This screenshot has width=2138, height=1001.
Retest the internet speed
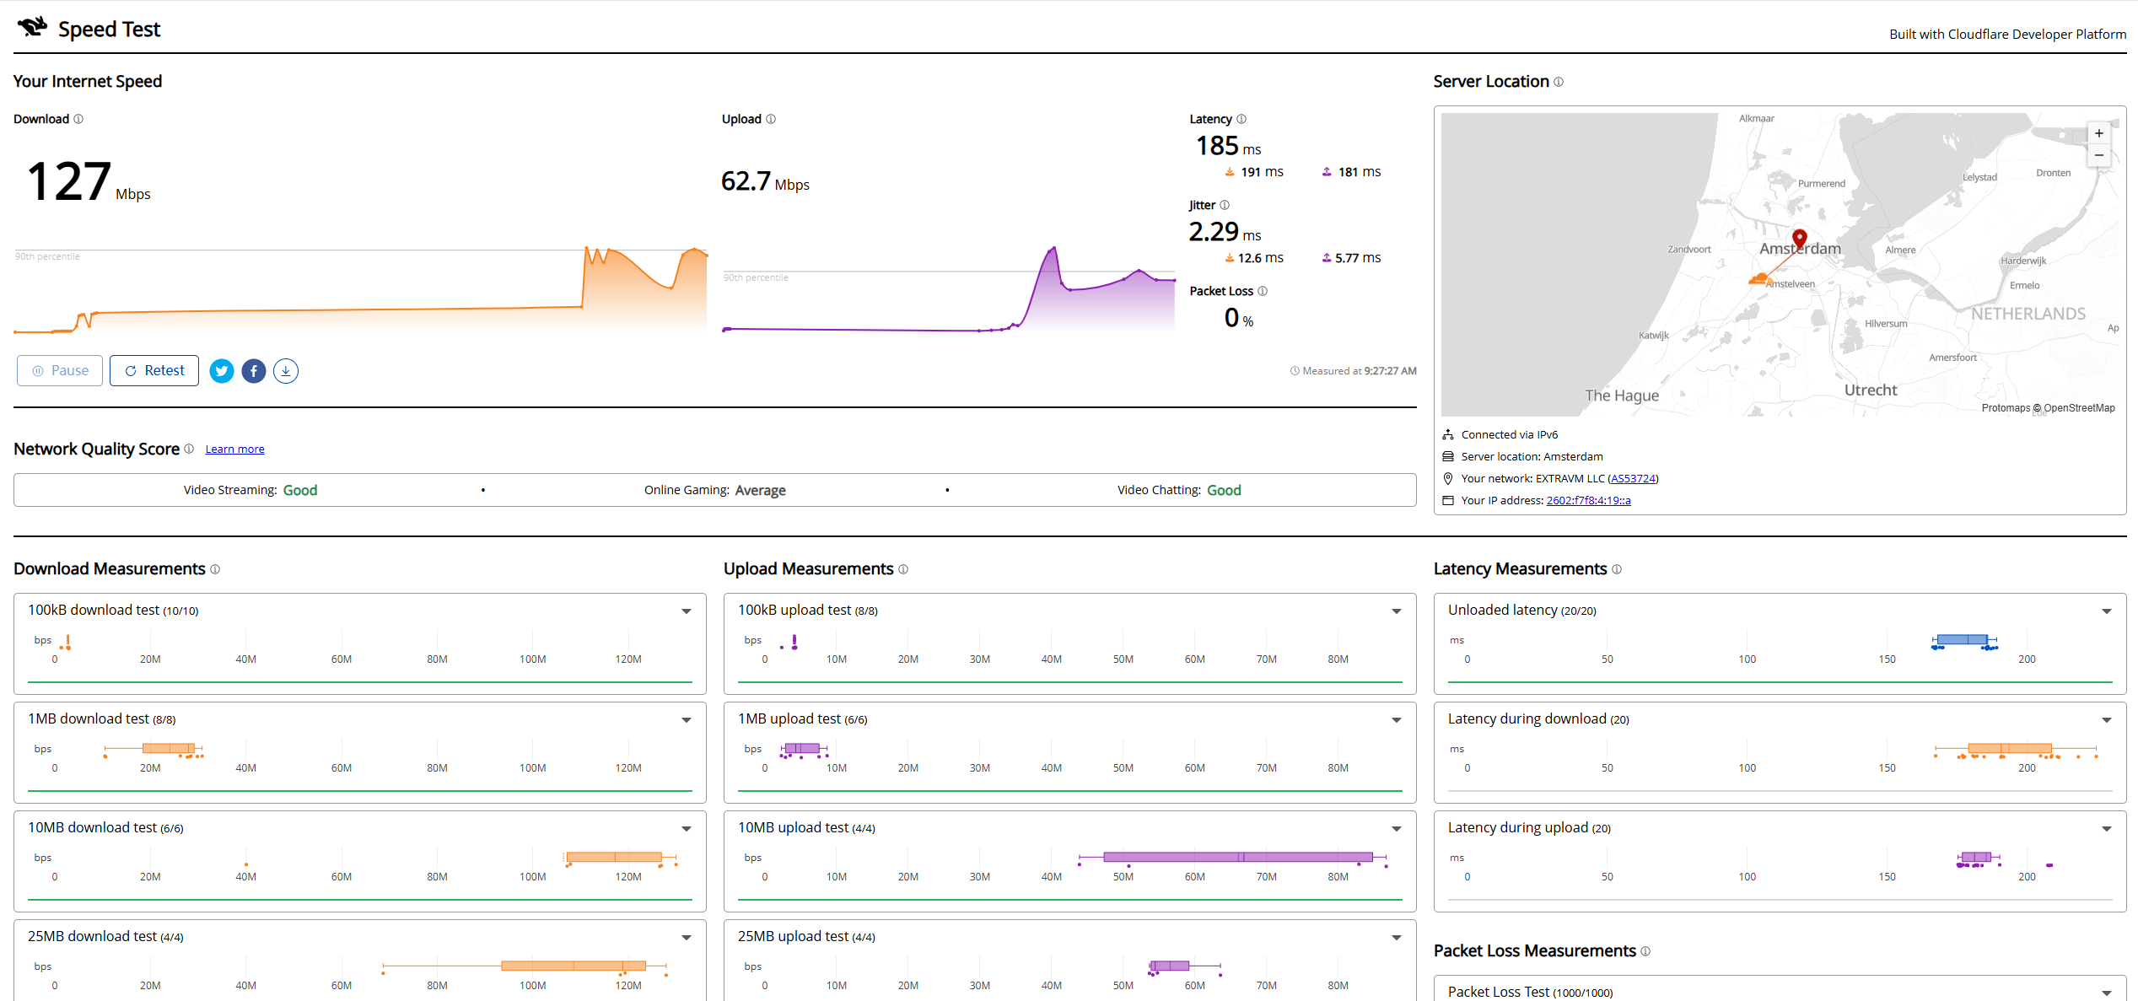[154, 371]
